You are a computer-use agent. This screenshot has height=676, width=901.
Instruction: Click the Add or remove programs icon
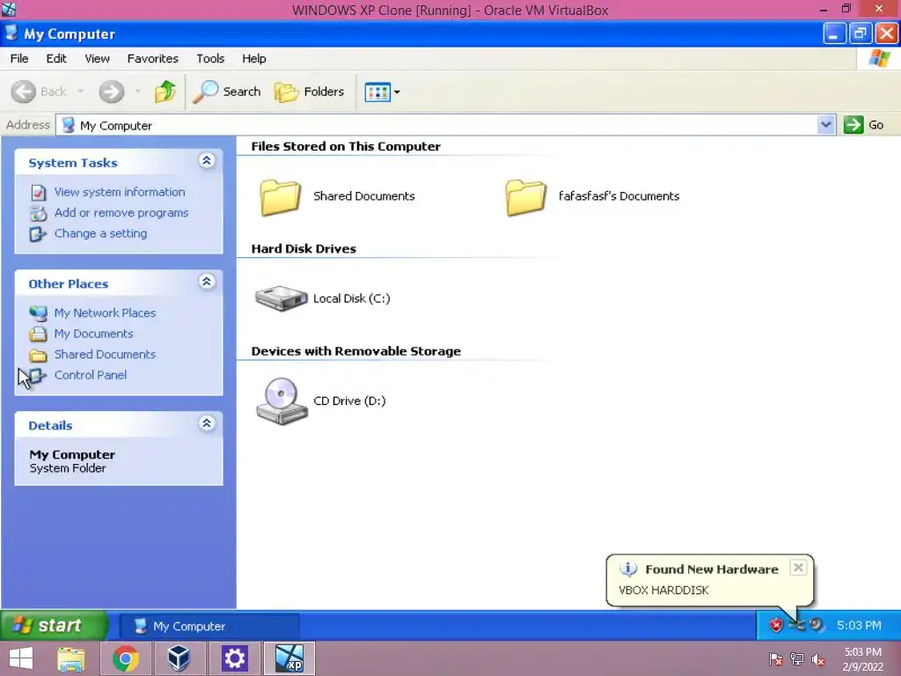coord(39,213)
